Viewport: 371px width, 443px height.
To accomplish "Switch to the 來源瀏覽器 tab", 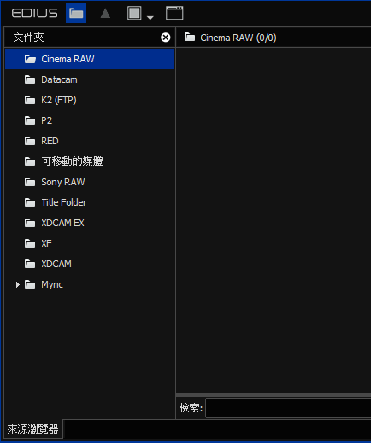I will point(32,429).
